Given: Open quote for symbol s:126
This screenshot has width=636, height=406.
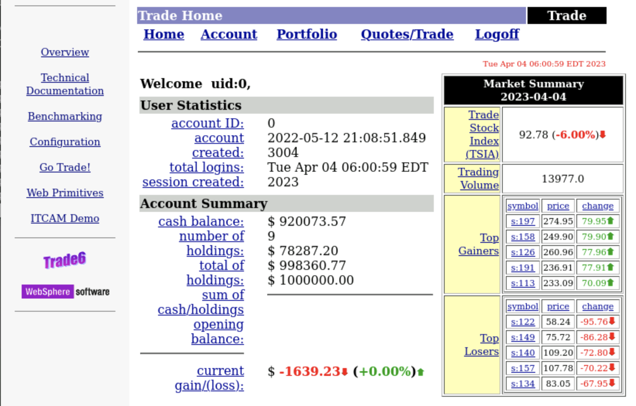Looking at the screenshot, I should coord(523,252).
